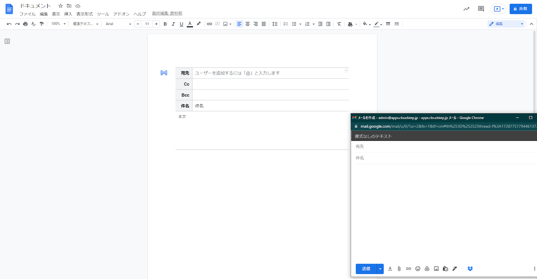Image resolution: width=537 pixels, height=279 pixels.
Task: Star the document
Action: [x=60, y=6]
